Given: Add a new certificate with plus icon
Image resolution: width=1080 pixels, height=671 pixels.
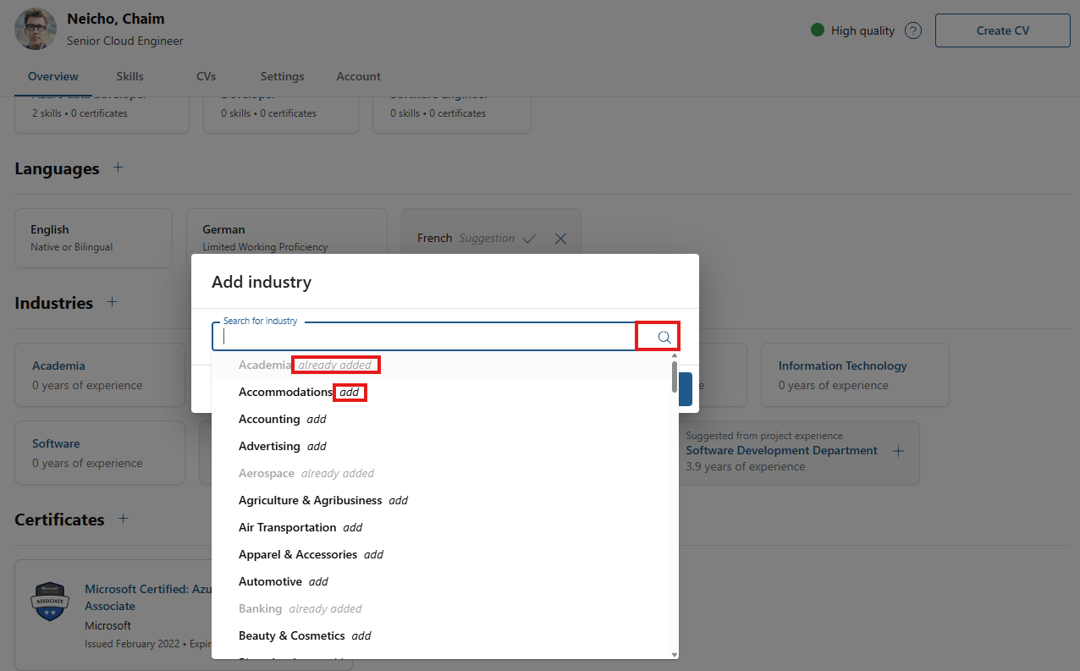Looking at the screenshot, I should click(124, 519).
